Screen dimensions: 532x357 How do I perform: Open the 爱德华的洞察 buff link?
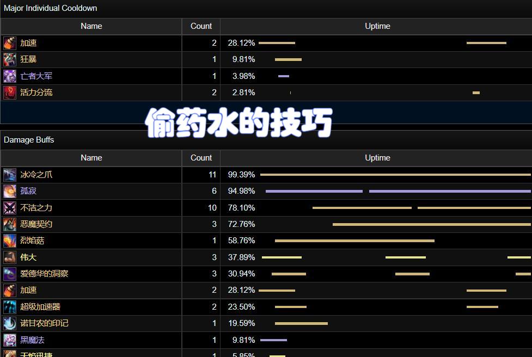coord(44,274)
